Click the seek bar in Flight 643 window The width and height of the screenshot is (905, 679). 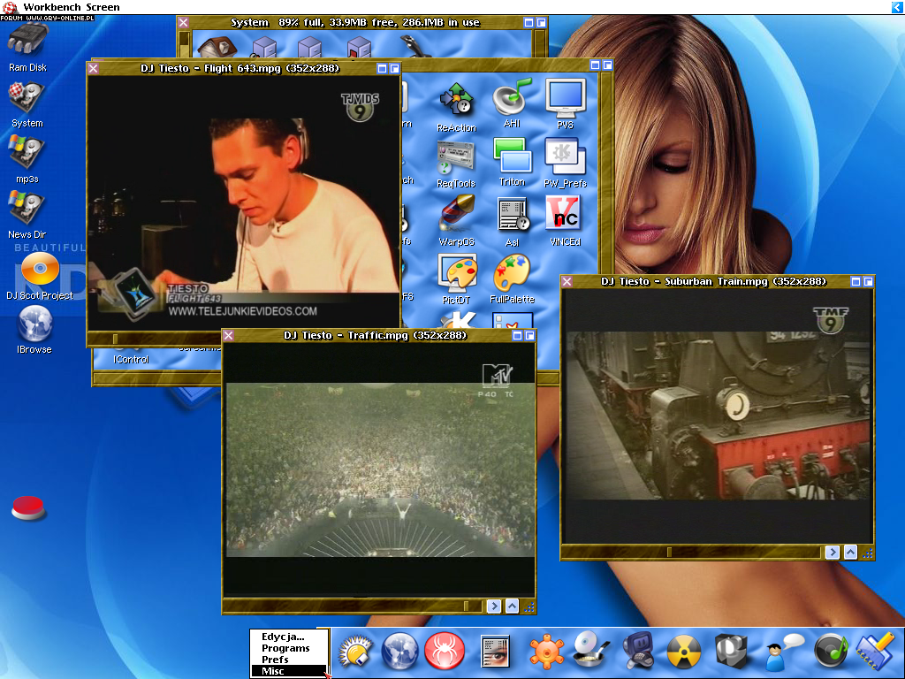coord(156,339)
